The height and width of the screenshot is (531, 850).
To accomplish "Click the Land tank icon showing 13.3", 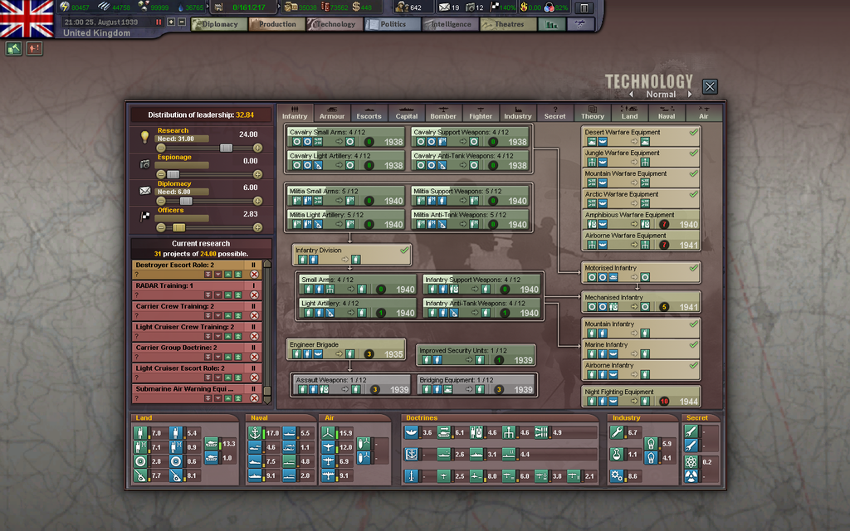I will [212, 444].
